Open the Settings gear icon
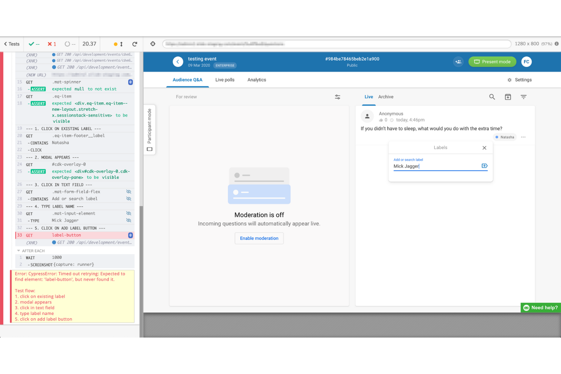 click(x=509, y=80)
